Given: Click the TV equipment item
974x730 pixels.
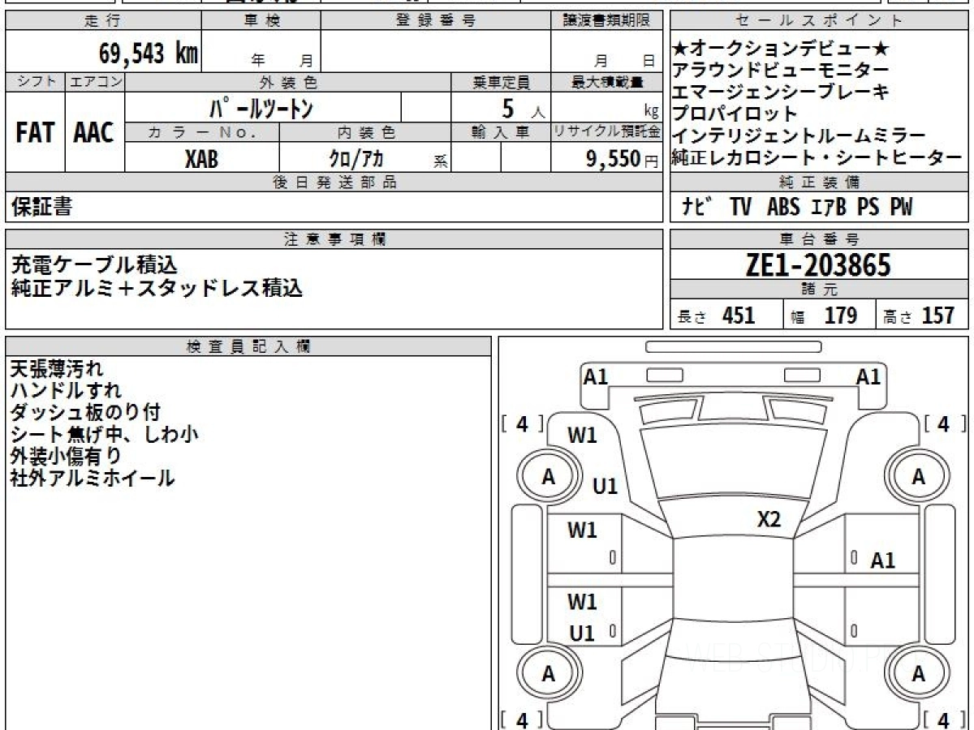Looking at the screenshot, I should 740,208.
